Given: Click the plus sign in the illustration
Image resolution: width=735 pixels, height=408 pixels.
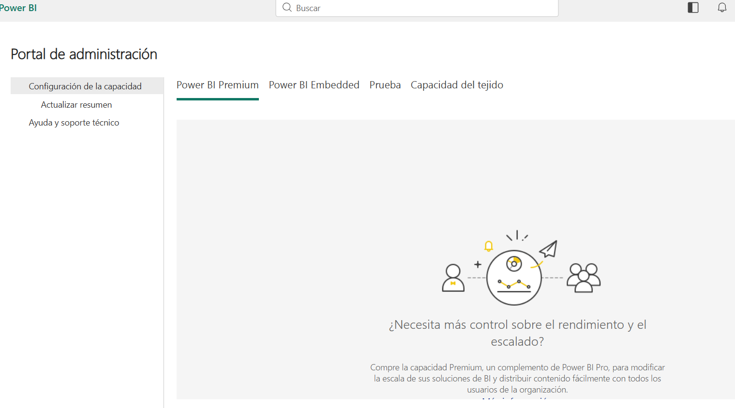Looking at the screenshot, I should tap(478, 265).
